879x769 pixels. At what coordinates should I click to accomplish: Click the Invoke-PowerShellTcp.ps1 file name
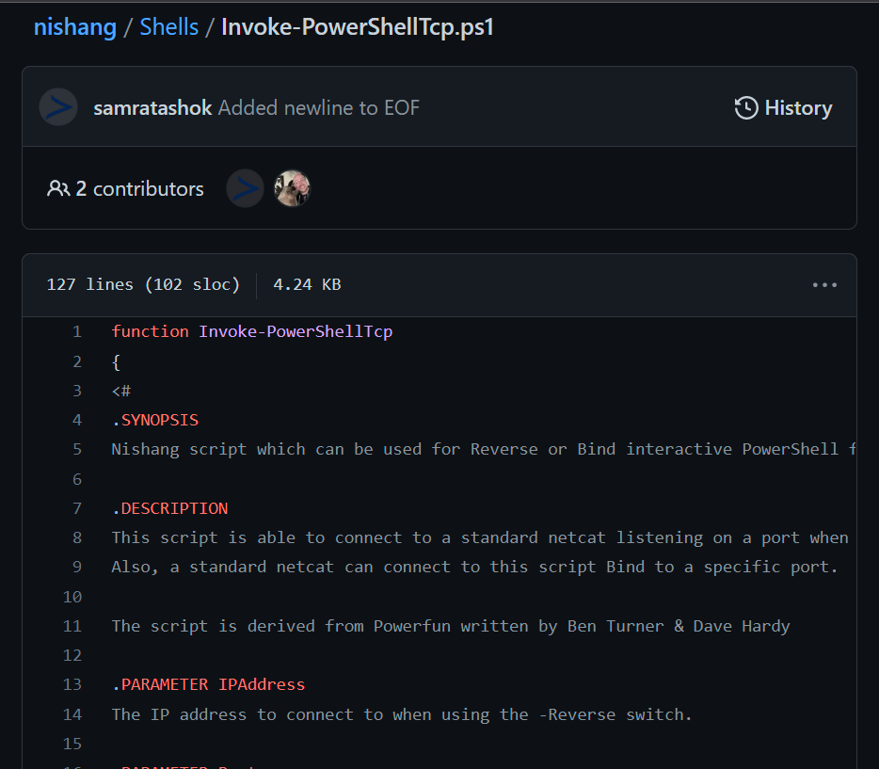coord(358,27)
